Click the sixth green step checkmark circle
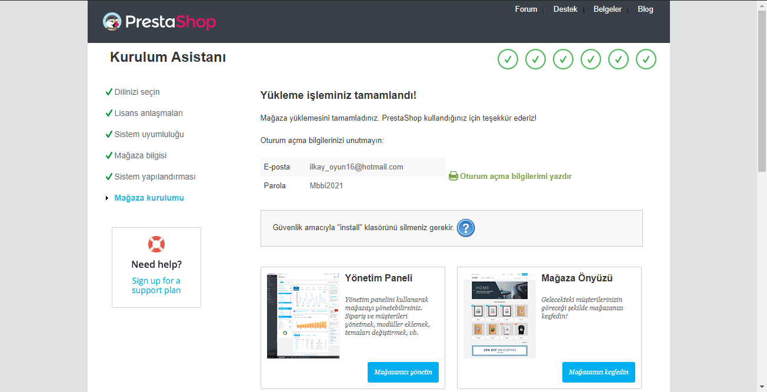The image size is (767, 392). (x=646, y=59)
